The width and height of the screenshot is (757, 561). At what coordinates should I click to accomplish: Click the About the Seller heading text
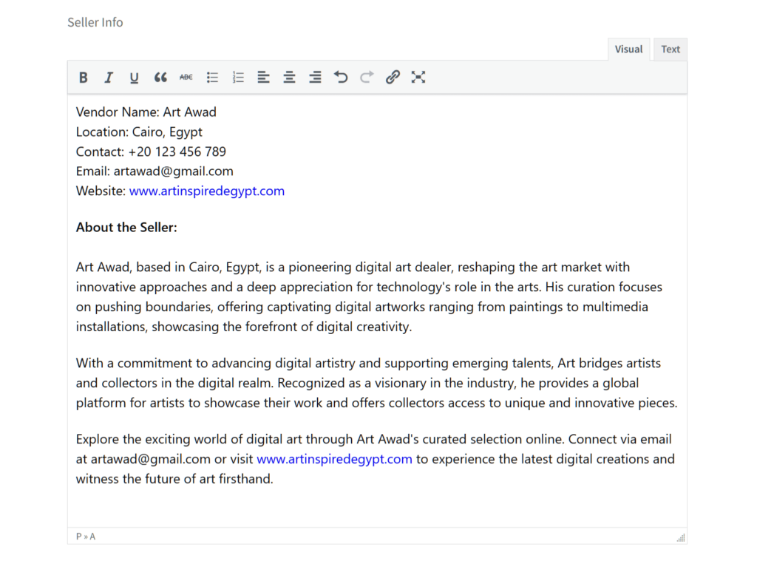[x=126, y=228]
